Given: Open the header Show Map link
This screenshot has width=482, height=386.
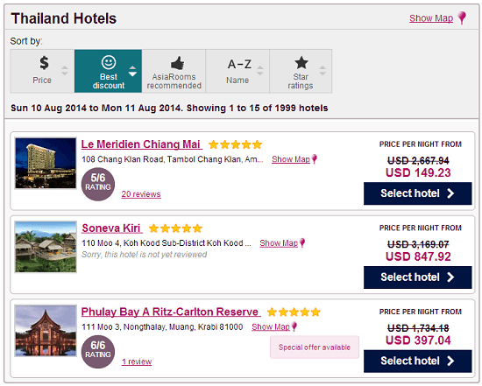Looking at the screenshot, I should click(431, 18).
